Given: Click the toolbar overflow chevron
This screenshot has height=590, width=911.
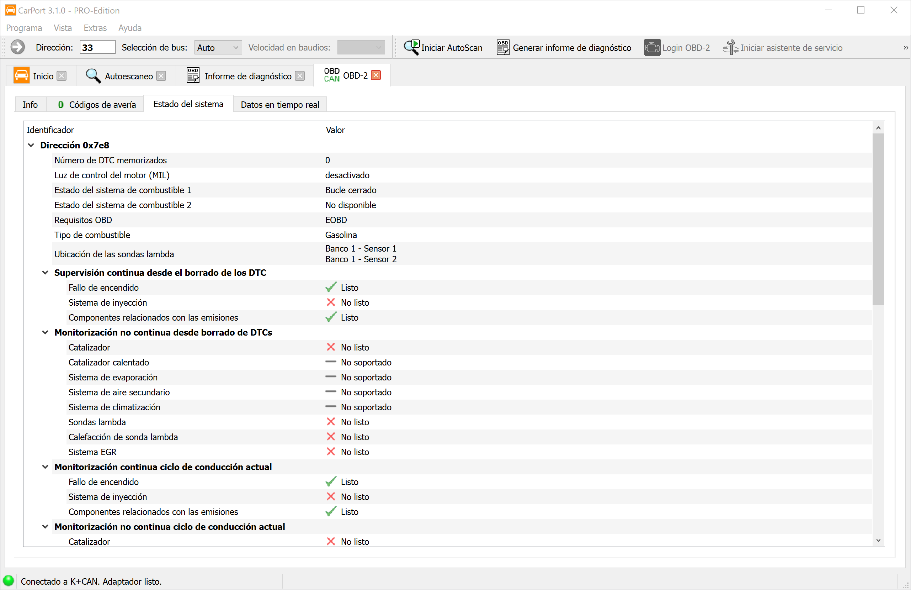Looking at the screenshot, I should click(905, 48).
